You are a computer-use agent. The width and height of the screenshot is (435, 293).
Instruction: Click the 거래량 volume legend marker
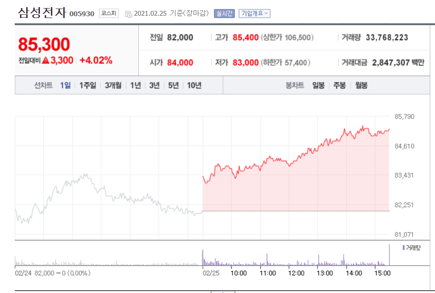(x=404, y=247)
